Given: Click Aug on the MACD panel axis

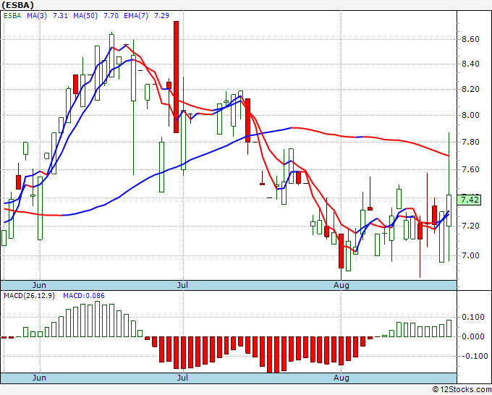Looking at the screenshot, I should 341,378.
